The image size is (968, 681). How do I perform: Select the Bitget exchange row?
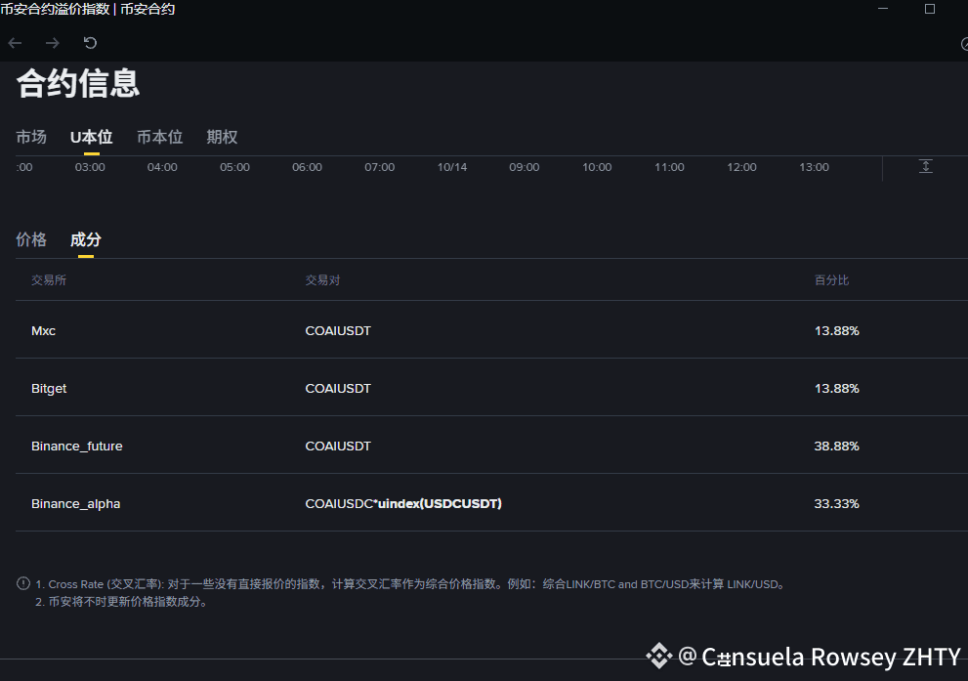491,387
